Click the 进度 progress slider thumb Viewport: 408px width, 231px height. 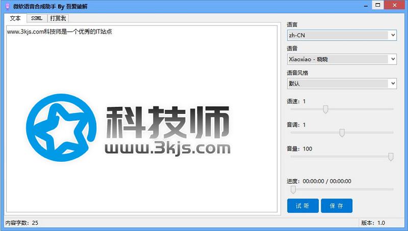point(293,189)
